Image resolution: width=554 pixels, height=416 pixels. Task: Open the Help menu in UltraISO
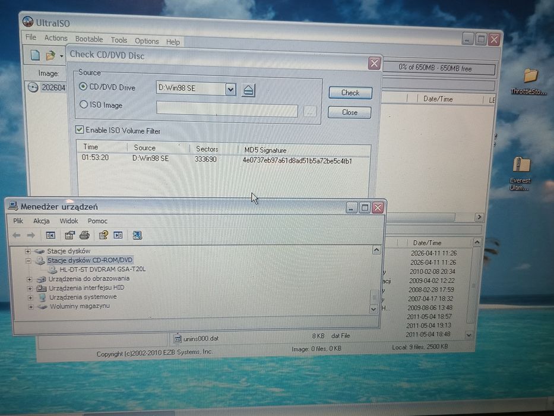point(173,42)
